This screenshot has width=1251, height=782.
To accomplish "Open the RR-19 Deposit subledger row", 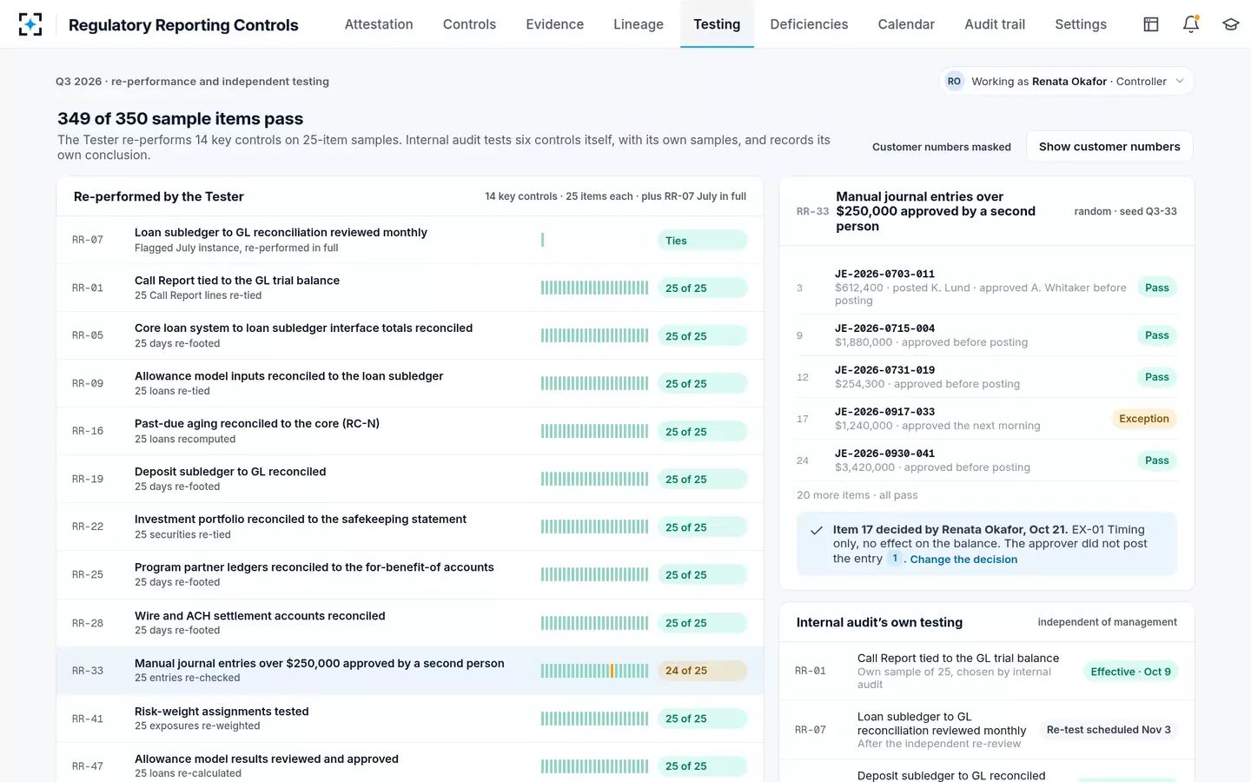I will pos(410,479).
